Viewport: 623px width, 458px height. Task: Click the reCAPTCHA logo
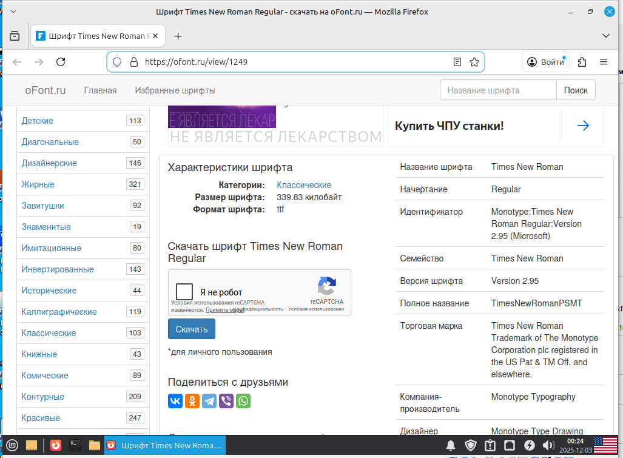click(x=327, y=286)
